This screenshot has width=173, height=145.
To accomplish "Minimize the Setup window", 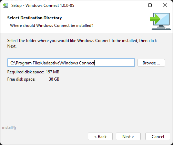I will coord(135,5).
